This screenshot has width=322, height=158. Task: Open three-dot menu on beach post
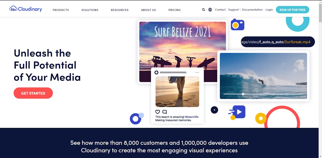coord(197,72)
